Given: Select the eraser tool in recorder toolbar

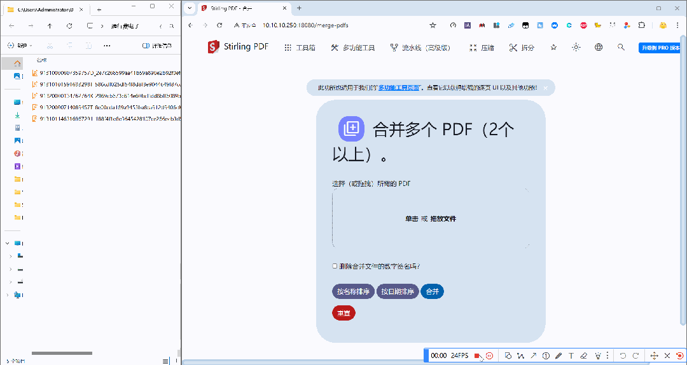Looking at the screenshot, I should 583,356.
